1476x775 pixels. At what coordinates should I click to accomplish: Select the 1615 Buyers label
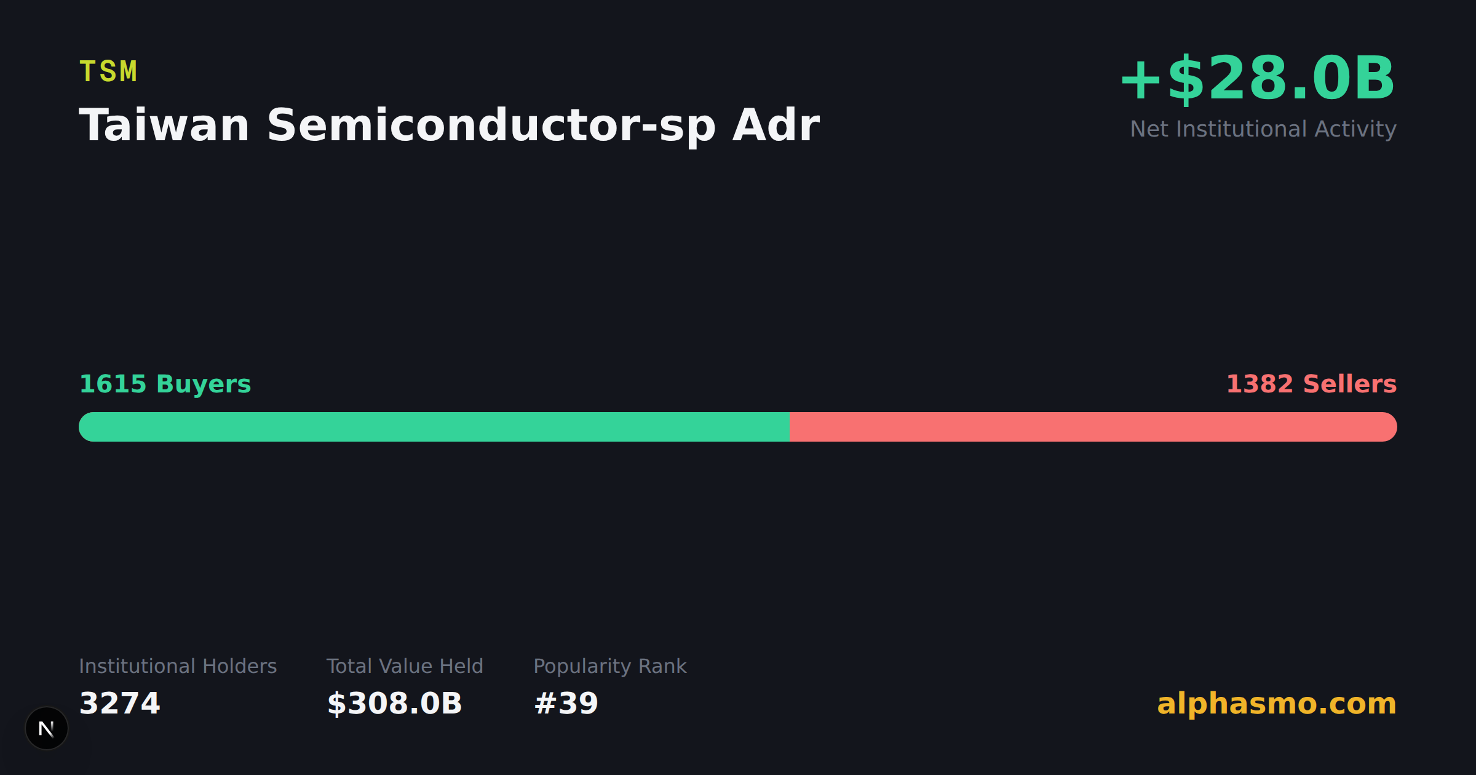click(x=165, y=384)
